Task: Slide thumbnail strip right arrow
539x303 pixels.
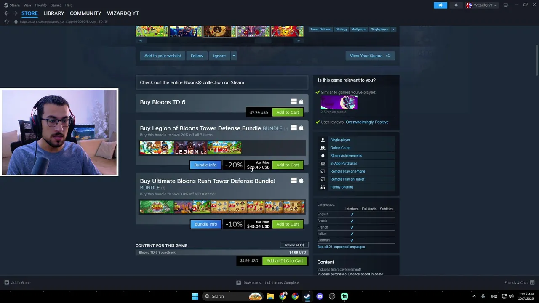Action: pos(299,41)
